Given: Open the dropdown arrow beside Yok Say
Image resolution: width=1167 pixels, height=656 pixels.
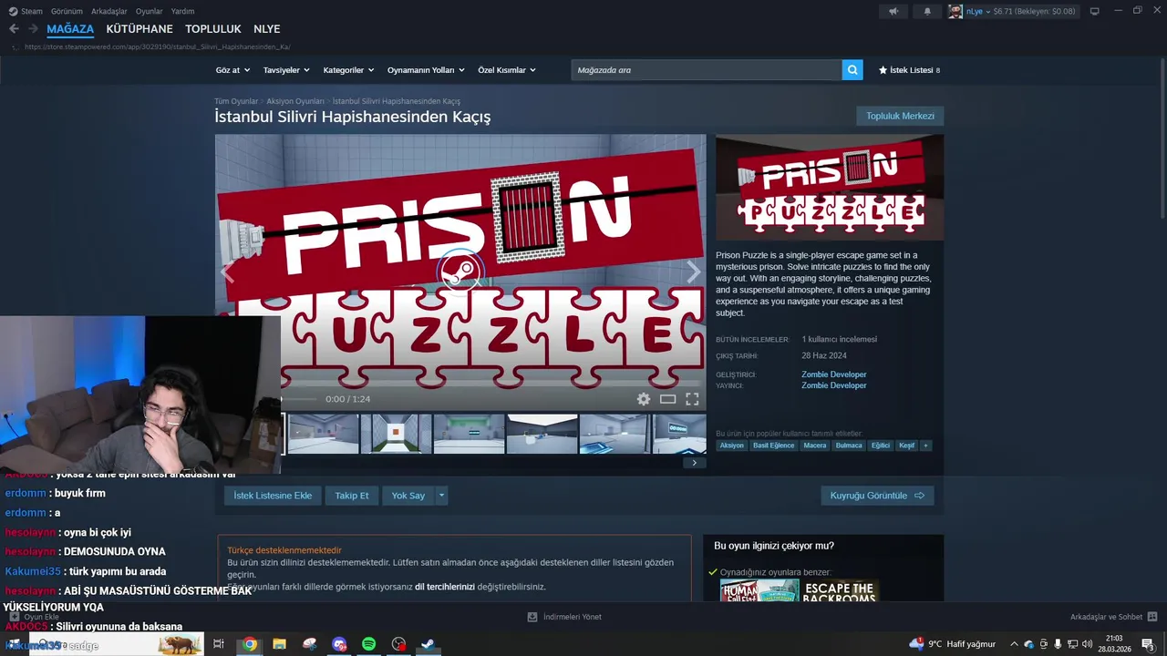Looking at the screenshot, I should tap(441, 496).
